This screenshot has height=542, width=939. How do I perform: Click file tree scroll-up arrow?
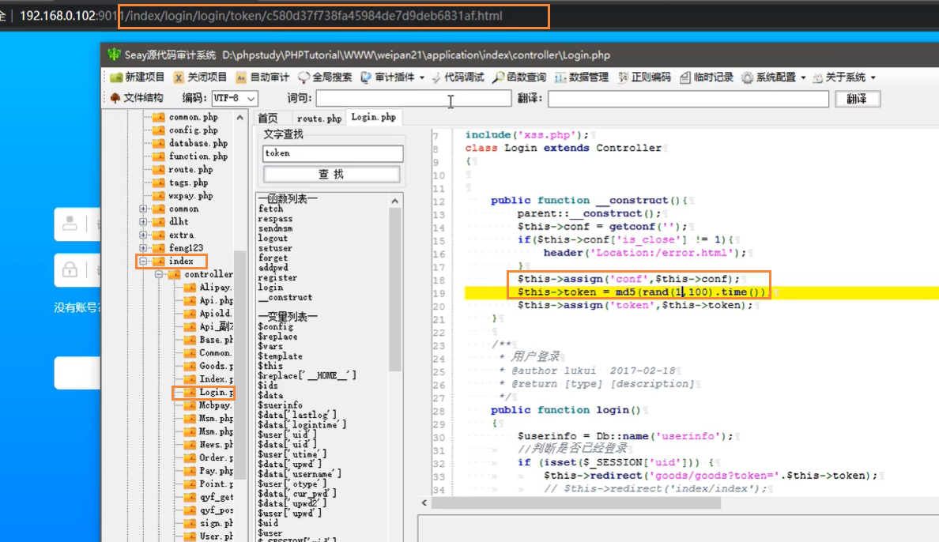click(x=239, y=118)
